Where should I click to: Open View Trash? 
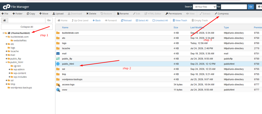pyautogui.click(x=180, y=20)
